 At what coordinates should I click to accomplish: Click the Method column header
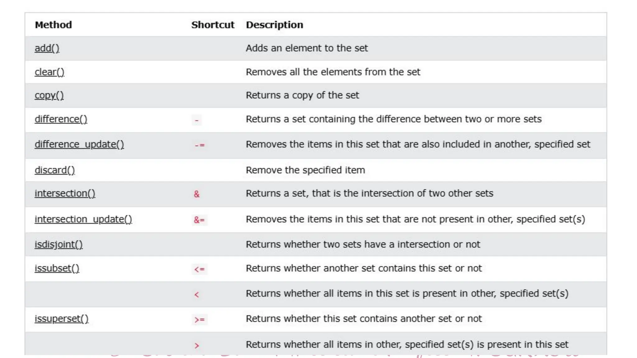point(53,25)
